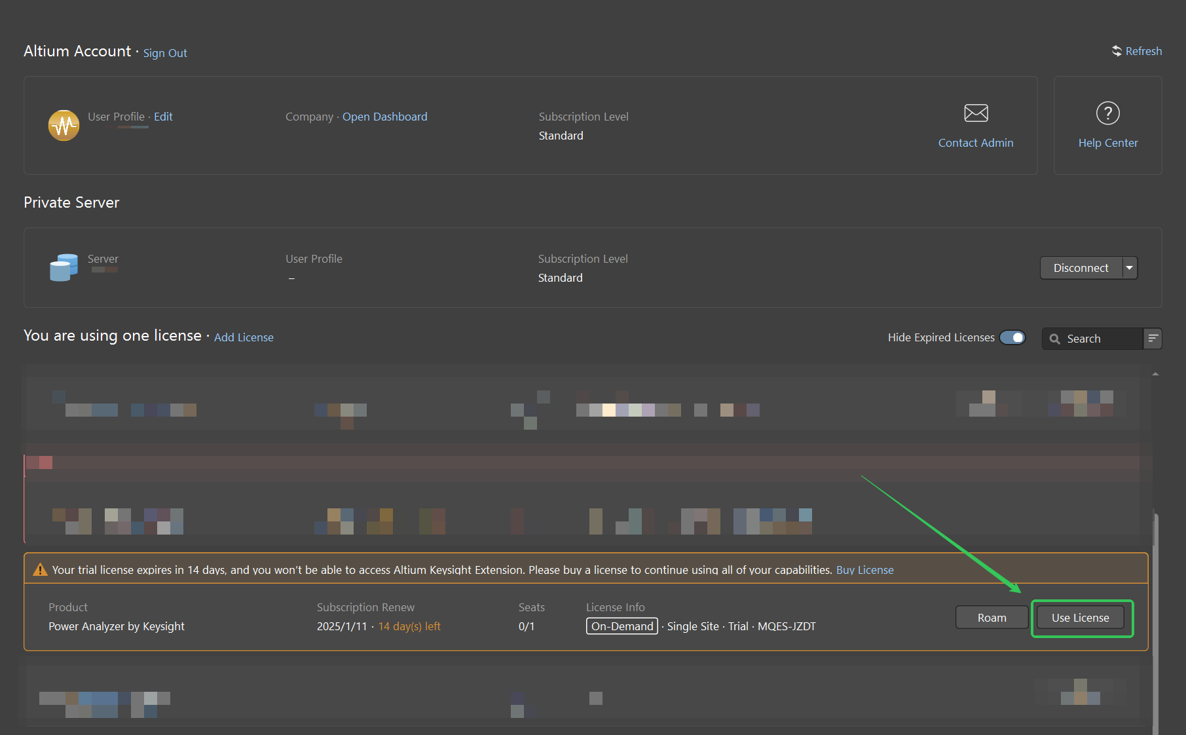Open the company Dashboard link
This screenshot has width=1186, height=735.
(384, 117)
